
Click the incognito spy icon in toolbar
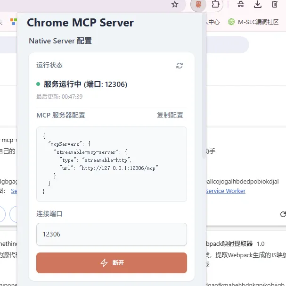click(241, 4)
